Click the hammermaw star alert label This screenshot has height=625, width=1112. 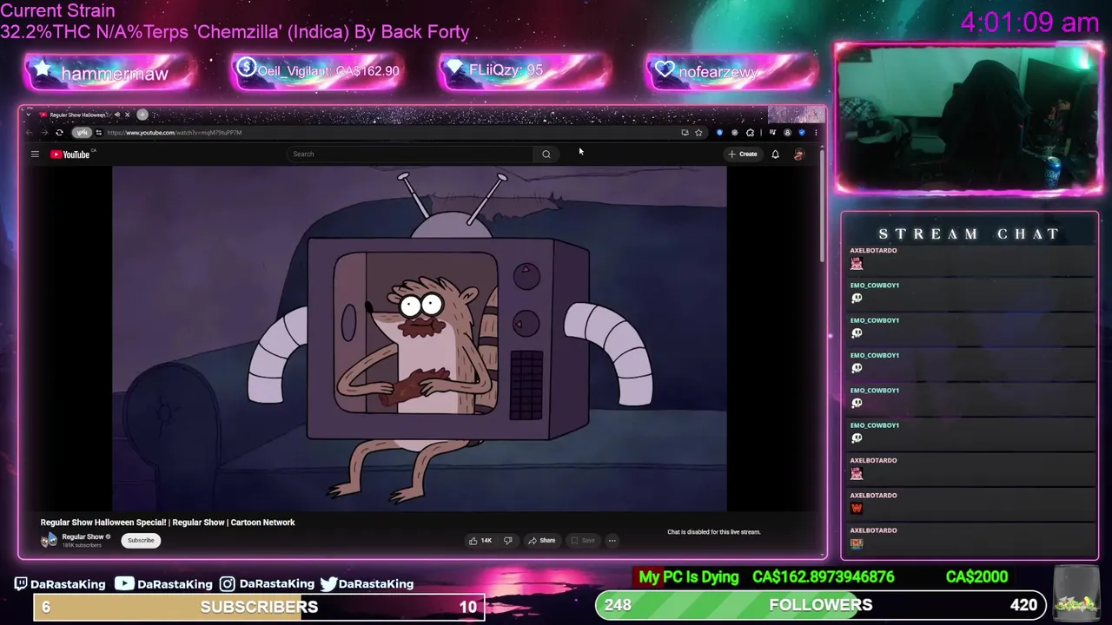pyautogui.click(x=114, y=74)
